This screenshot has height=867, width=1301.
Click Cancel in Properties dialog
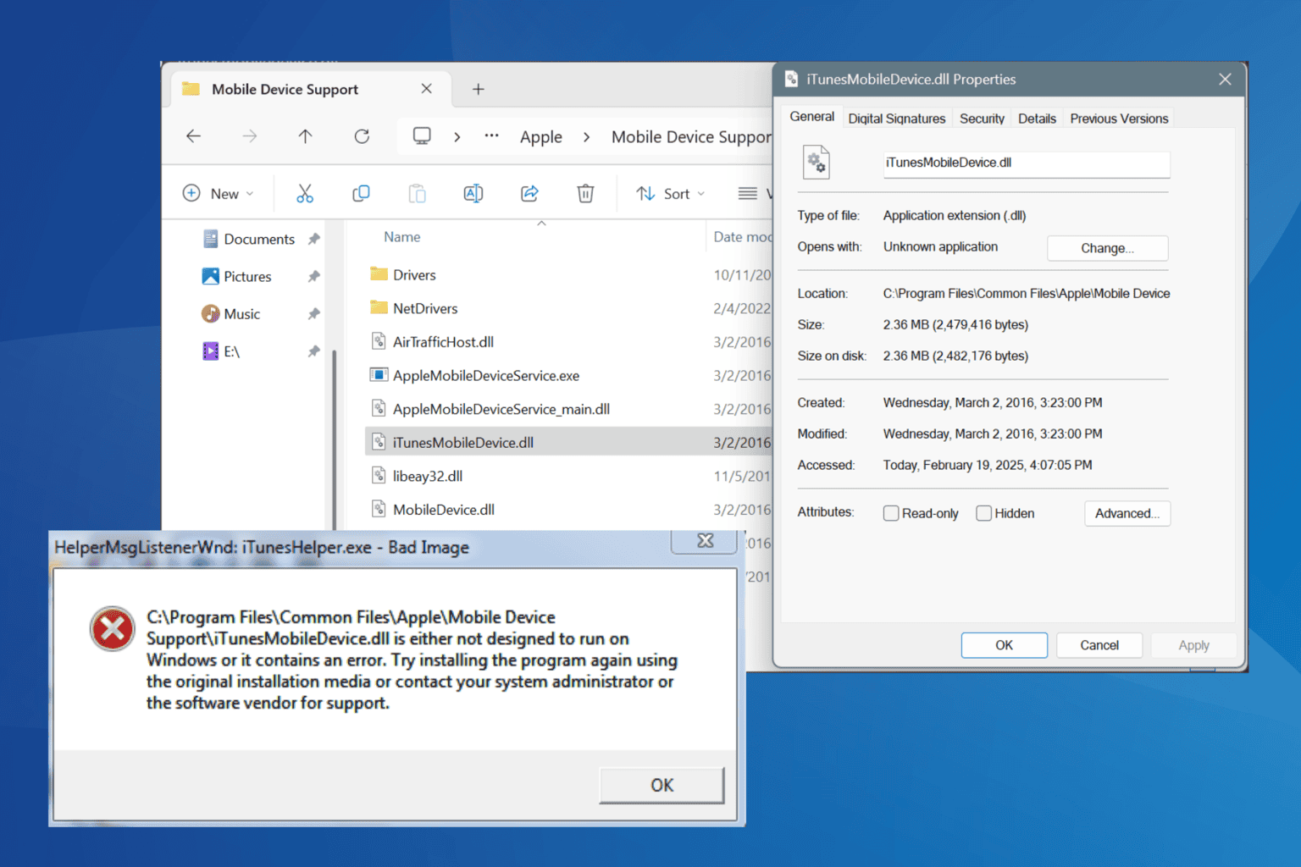point(1099,645)
